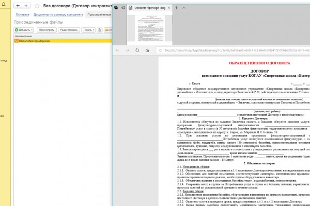
Task: Open the notifications bell in 1C sidebar
Action: 4,4
